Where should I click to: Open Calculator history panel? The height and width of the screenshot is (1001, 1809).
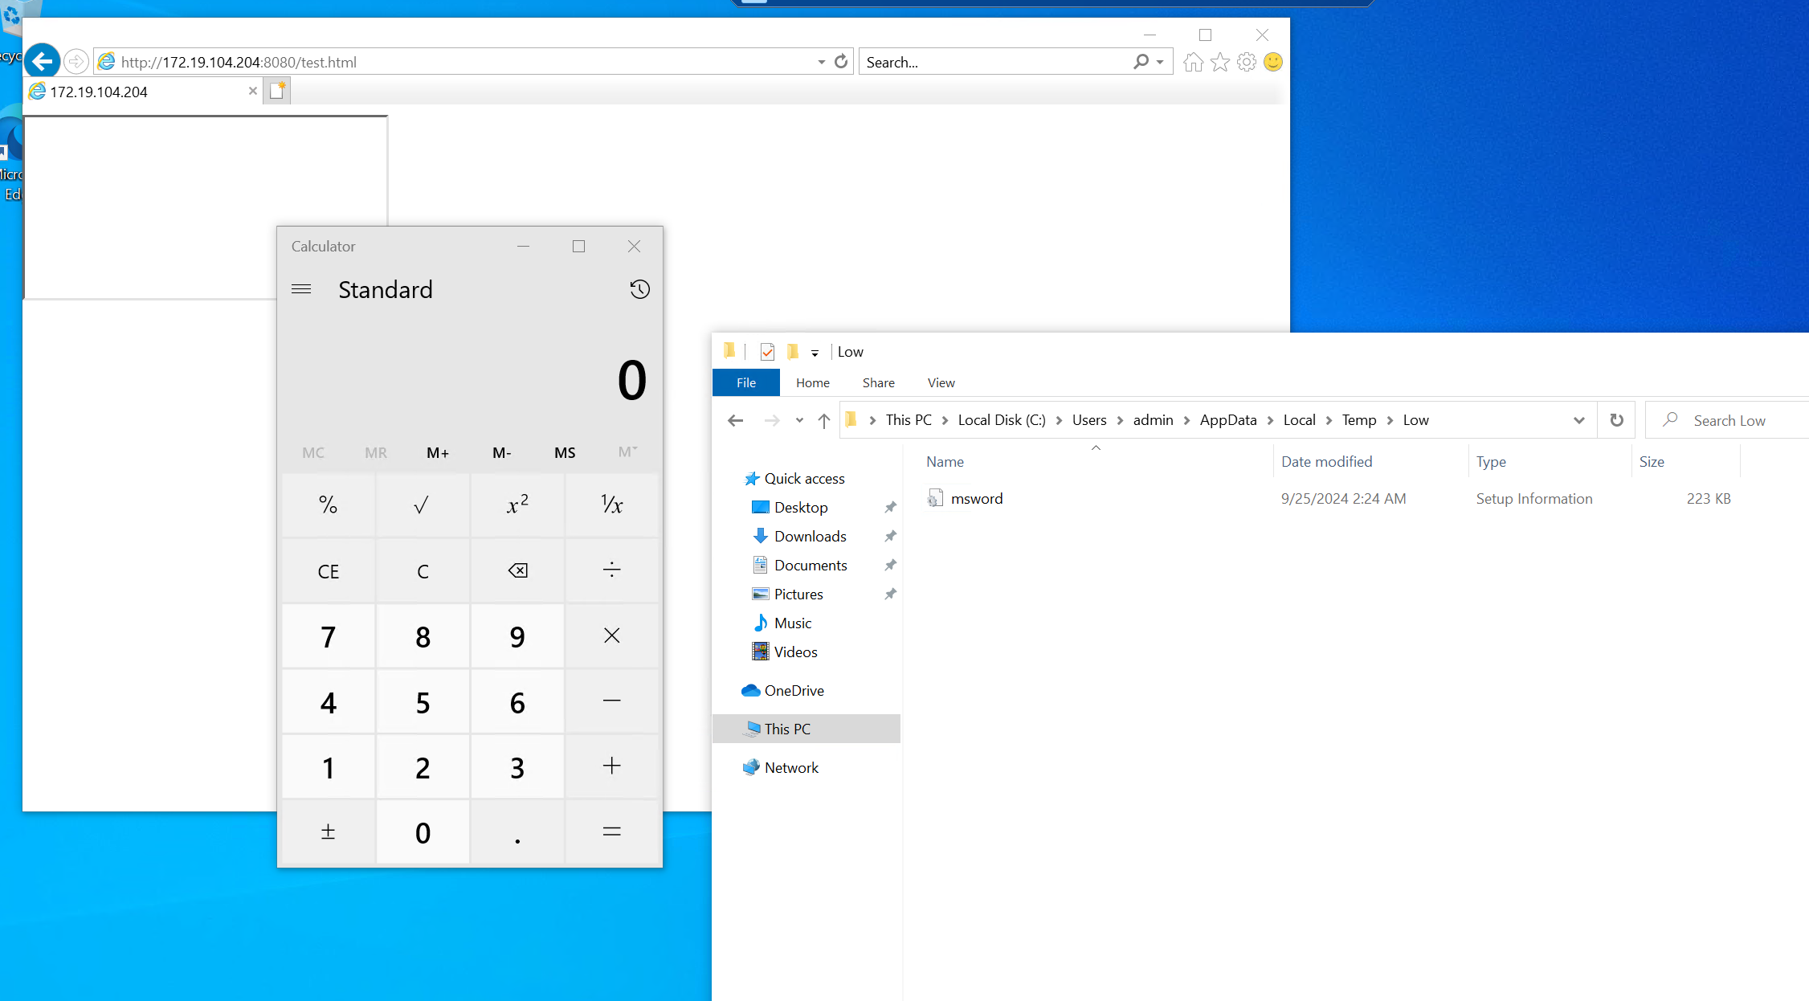coord(639,289)
